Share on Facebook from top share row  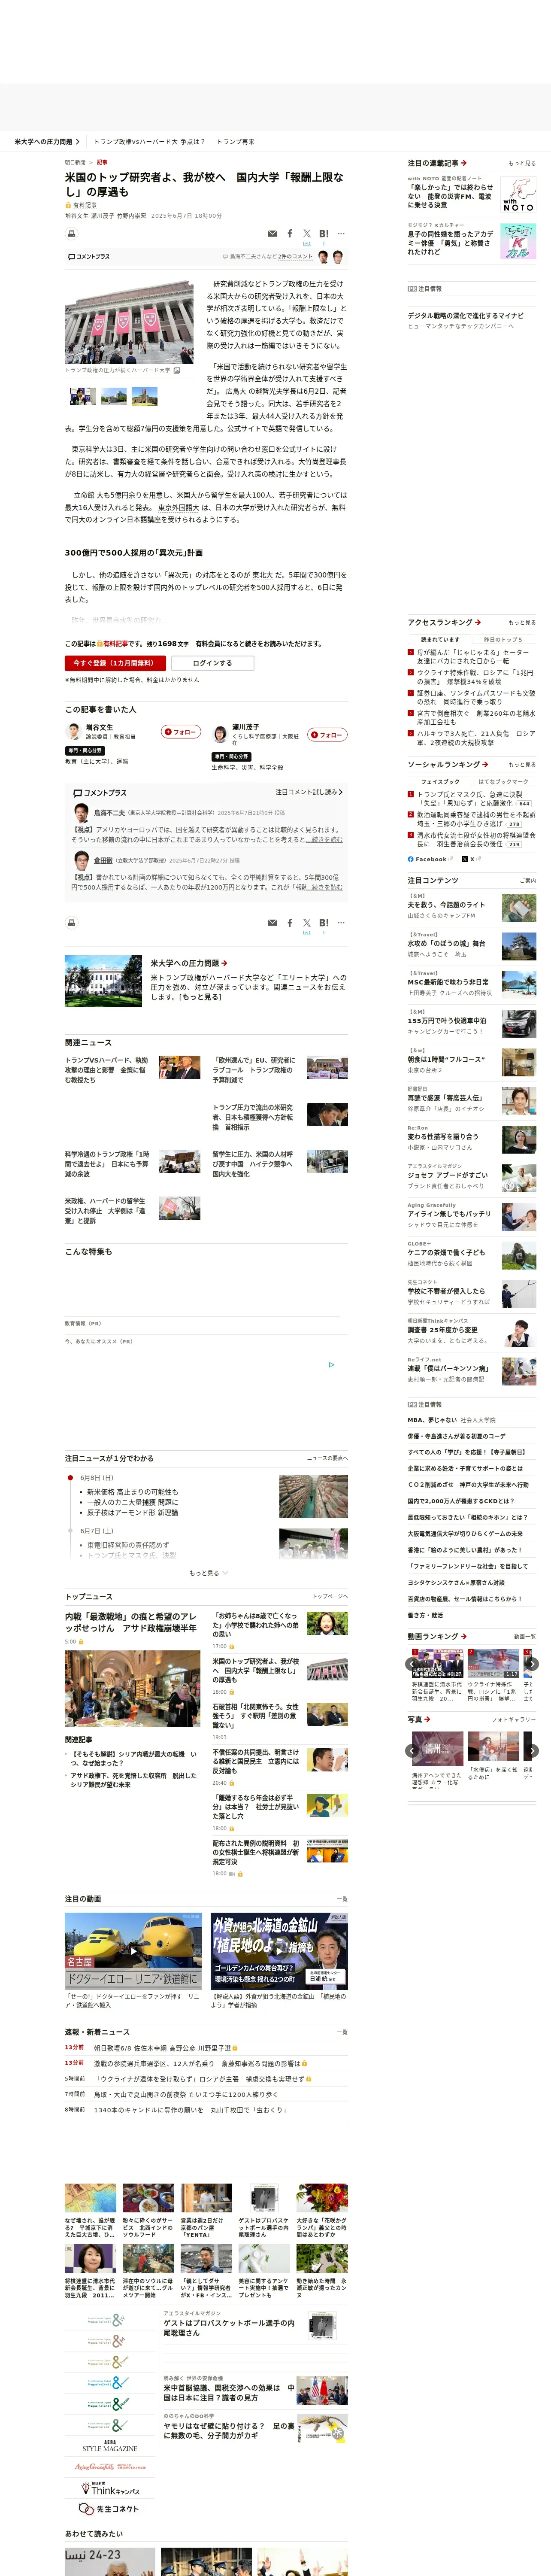pyautogui.click(x=290, y=234)
